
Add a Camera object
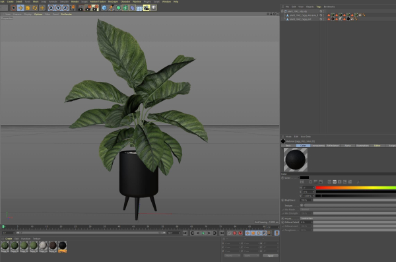click(x=147, y=8)
